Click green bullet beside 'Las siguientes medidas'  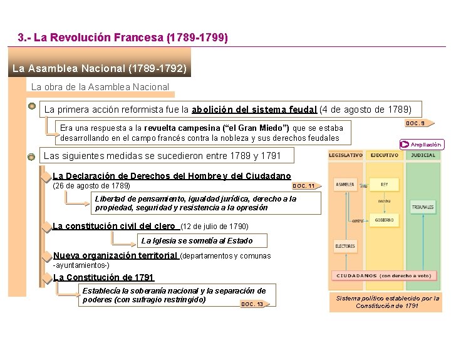tap(31, 156)
